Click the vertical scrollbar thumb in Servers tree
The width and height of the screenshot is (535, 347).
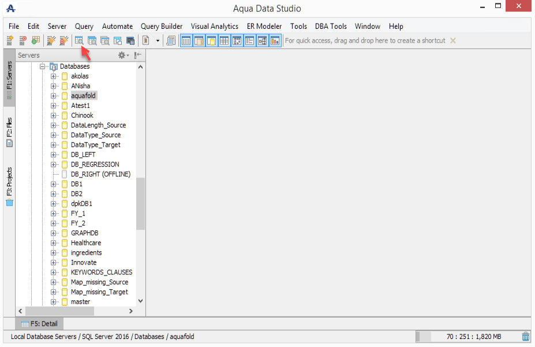click(140, 204)
